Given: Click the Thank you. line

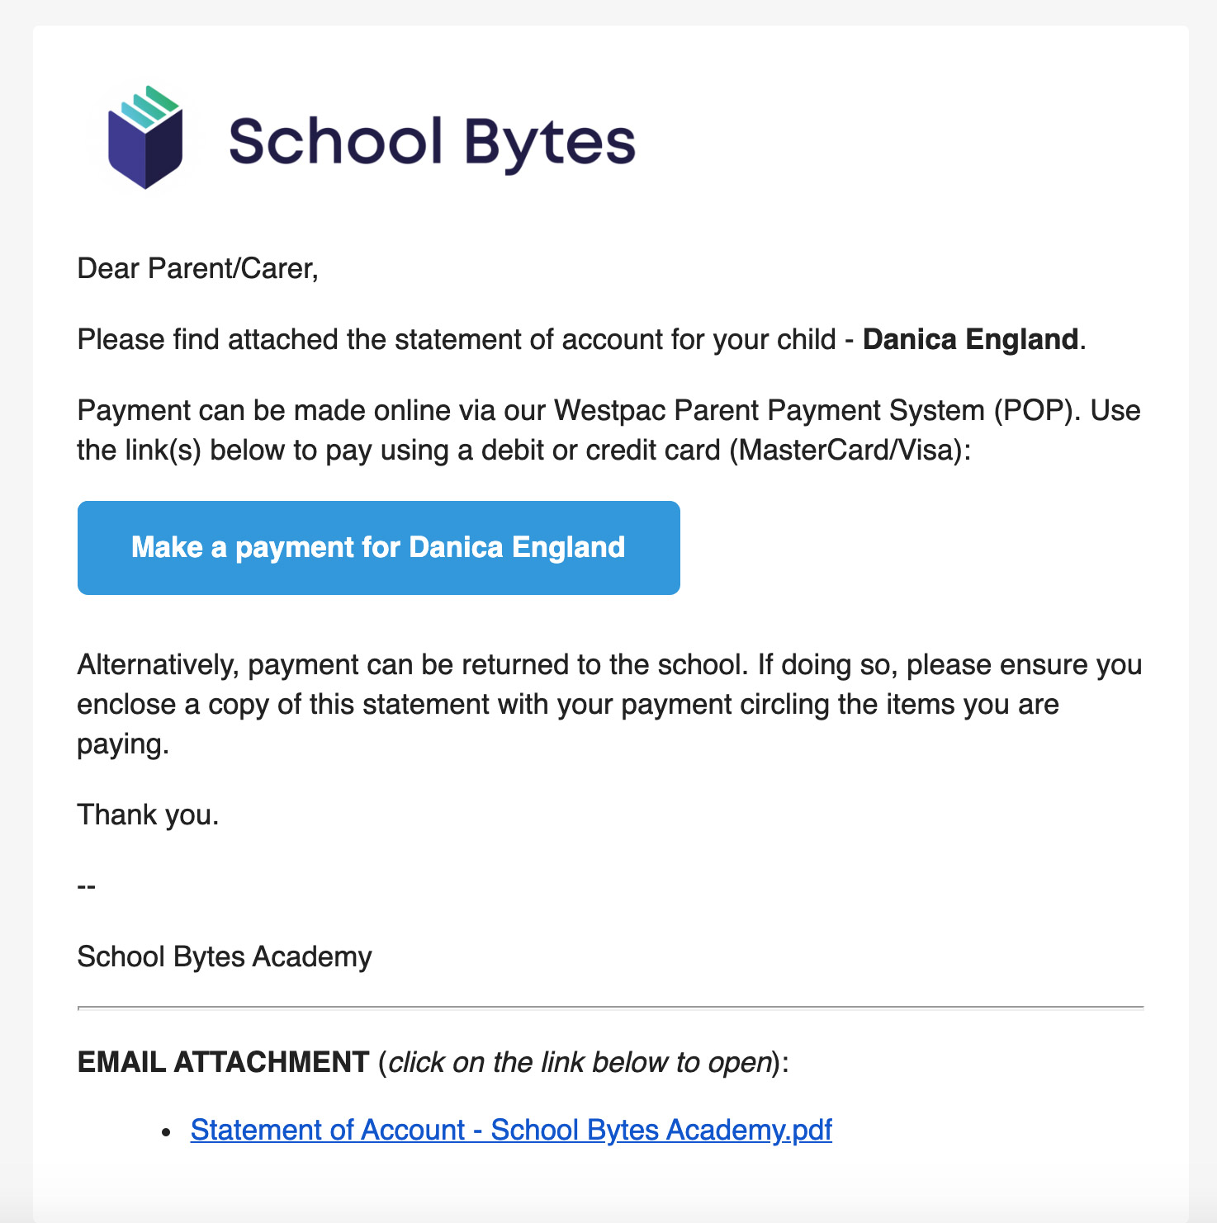Looking at the screenshot, I should click(149, 815).
